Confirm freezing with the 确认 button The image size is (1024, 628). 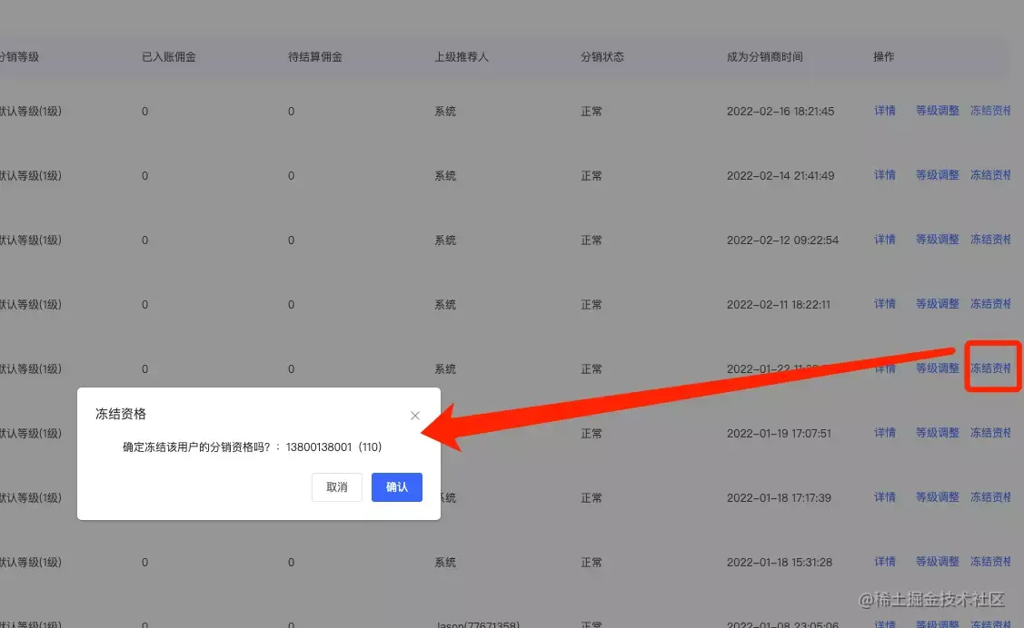pos(397,487)
